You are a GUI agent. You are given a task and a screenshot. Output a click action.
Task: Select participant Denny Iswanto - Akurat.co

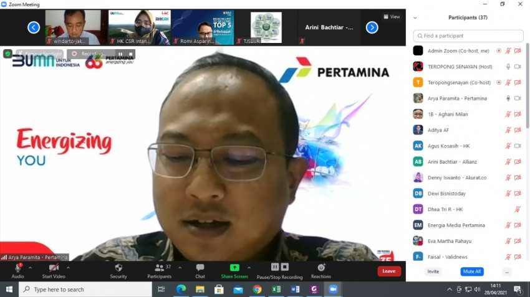click(468, 177)
